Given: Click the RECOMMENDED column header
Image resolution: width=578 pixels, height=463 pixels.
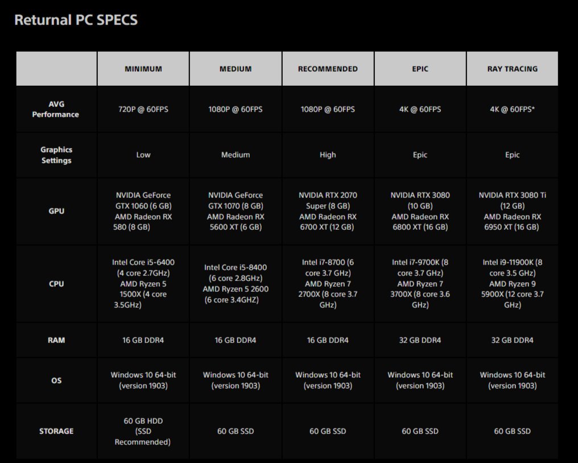Looking at the screenshot, I should (328, 69).
